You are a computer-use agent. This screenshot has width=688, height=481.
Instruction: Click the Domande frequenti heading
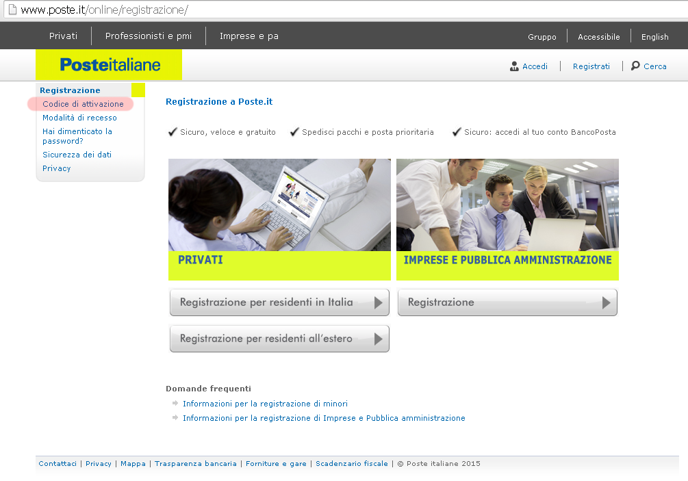pos(208,389)
